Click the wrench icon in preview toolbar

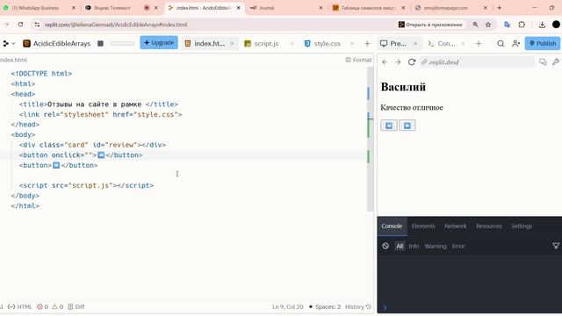(556, 62)
